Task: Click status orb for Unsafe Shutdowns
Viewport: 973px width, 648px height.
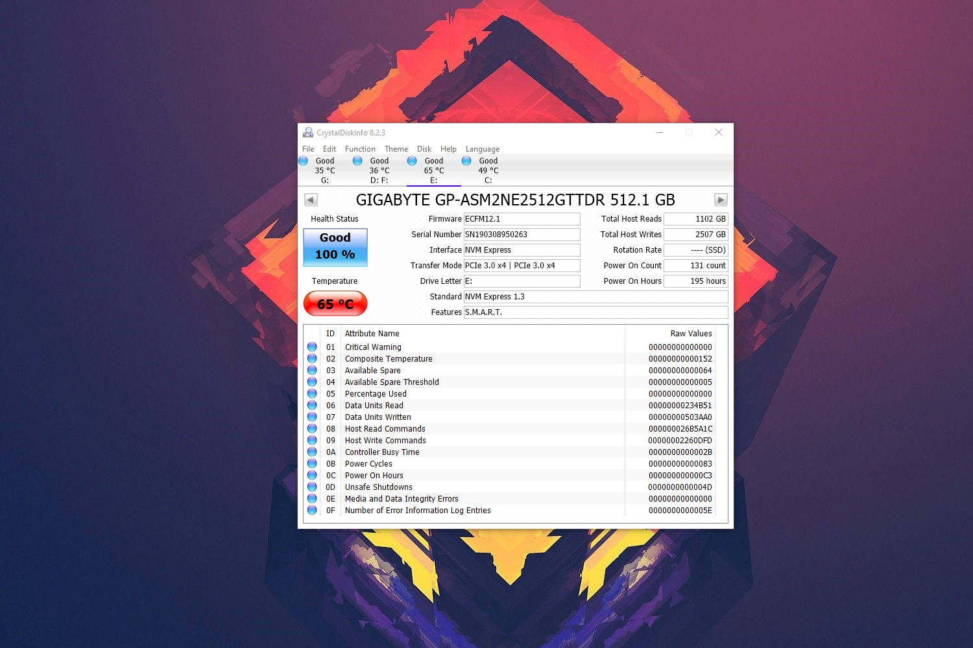Action: 312,487
